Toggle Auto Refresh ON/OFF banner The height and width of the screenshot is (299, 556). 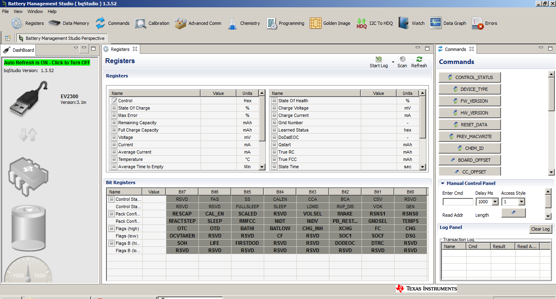tap(47, 63)
